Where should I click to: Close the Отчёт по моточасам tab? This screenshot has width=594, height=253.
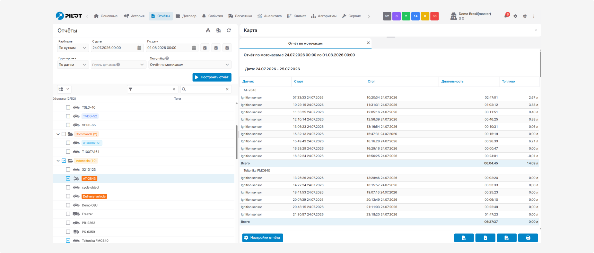click(x=368, y=43)
